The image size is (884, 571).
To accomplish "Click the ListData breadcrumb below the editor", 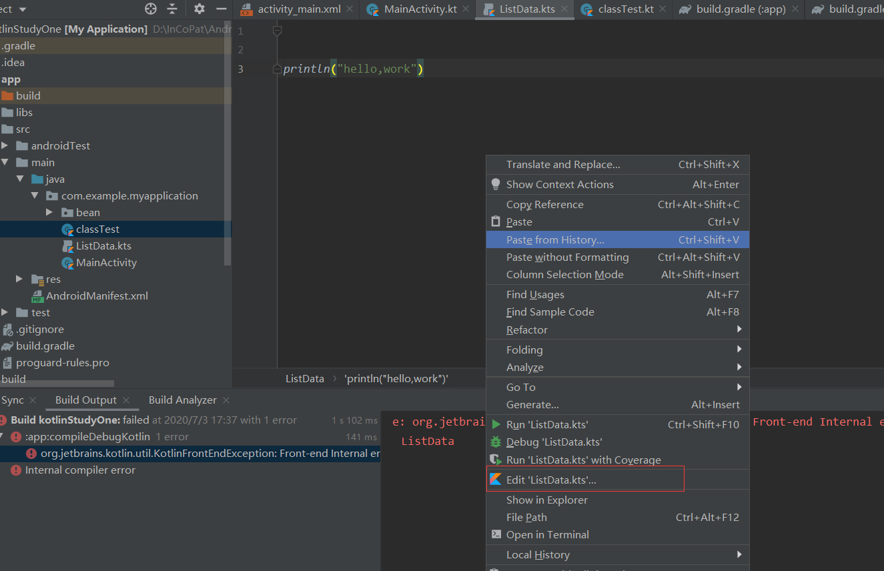I will coord(304,378).
